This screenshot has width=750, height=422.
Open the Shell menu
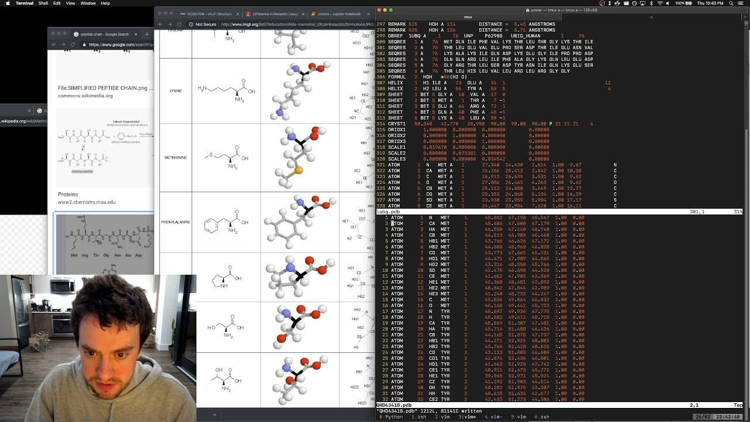pos(43,3)
